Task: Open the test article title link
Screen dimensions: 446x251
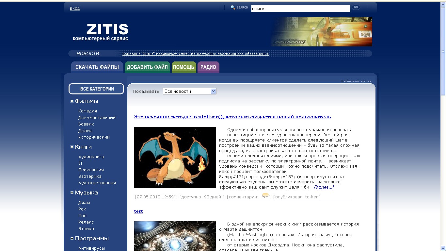Action: coord(138,211)
